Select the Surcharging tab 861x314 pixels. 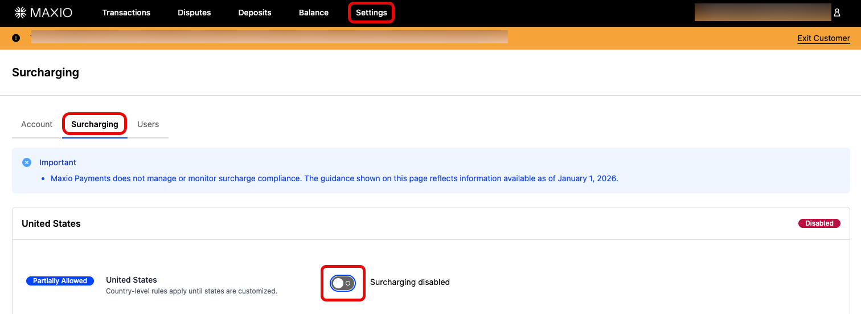pyautogui.click(x=95, y=124)
